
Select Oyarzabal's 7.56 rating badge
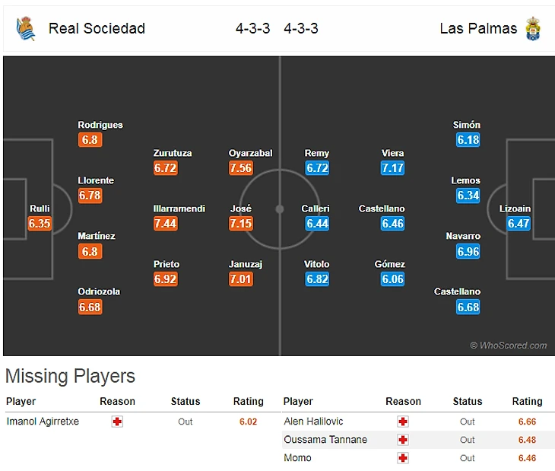[x=240, y=168]
